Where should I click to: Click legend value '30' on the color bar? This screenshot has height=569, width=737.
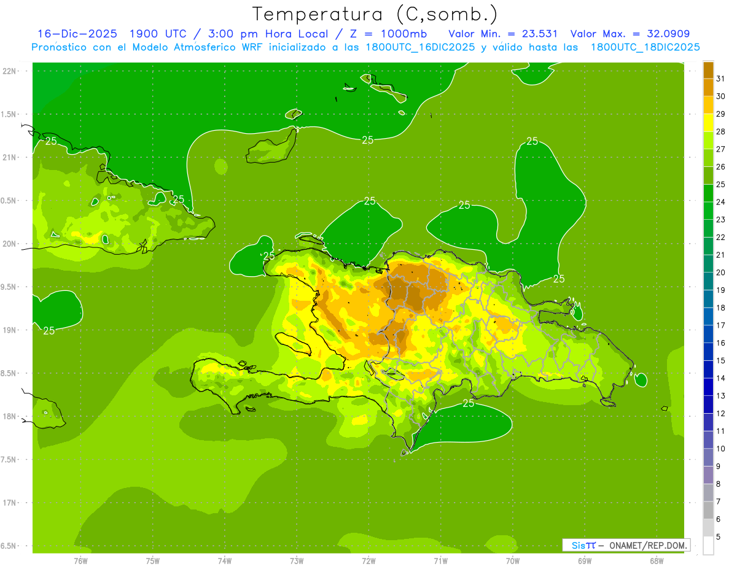coord(721,96)
